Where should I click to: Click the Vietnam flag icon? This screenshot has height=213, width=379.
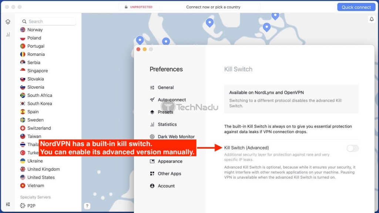tap(23, 186)
